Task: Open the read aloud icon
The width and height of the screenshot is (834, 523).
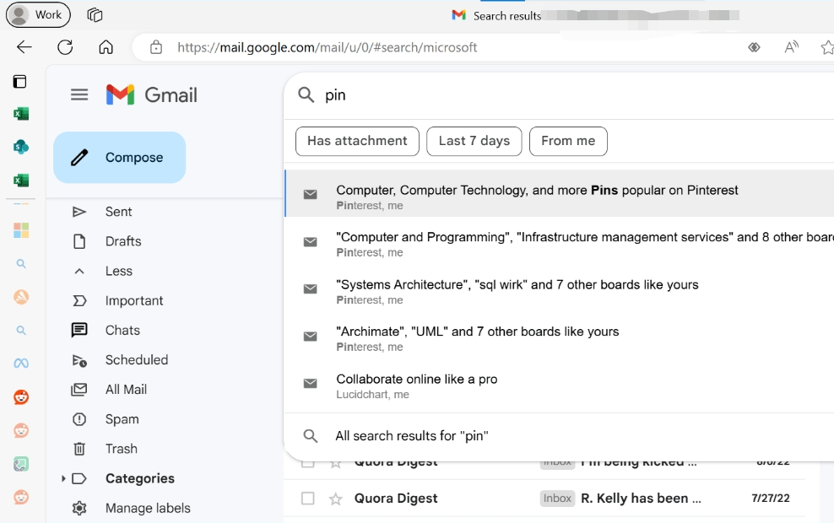Action: click(792, 47)
